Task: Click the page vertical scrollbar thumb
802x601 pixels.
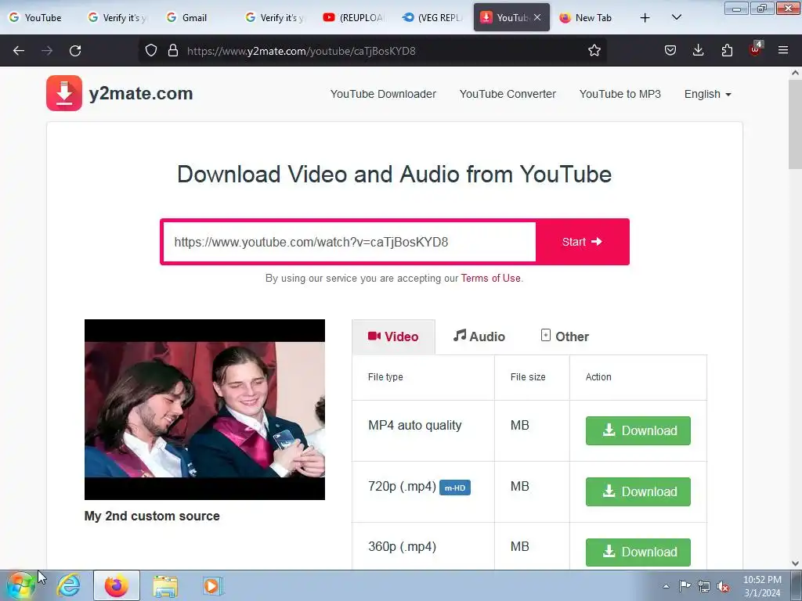Action: [795, 124]
